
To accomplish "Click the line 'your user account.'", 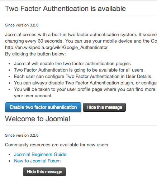I will 33,96.
